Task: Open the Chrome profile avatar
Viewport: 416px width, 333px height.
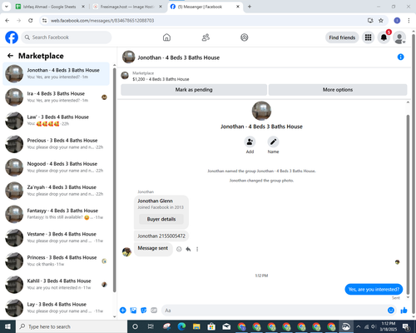Action: coord(397,20)
